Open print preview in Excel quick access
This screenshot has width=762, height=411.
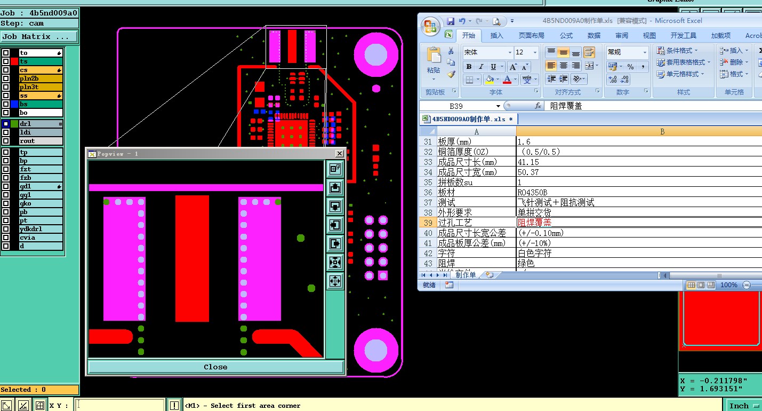[496, 21]
